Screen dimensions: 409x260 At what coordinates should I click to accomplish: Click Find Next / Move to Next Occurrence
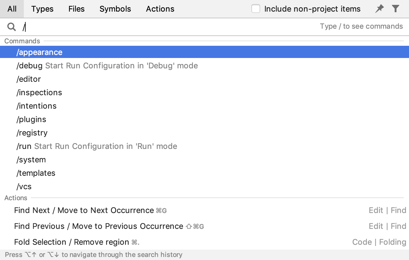tap(83, 210)
